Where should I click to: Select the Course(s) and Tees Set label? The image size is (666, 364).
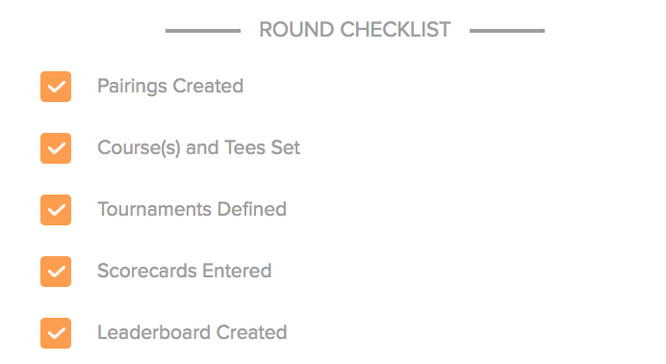pos(199,147)
